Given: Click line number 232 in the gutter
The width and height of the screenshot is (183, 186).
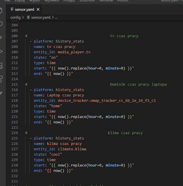Looking at the screenshot, I should click(14, 176).
